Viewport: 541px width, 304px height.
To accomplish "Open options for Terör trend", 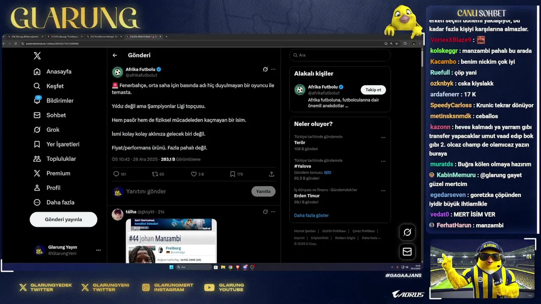I will (x=383, y=137).
